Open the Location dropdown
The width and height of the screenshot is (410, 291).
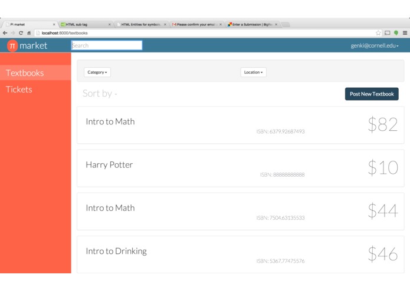point(253,72)
